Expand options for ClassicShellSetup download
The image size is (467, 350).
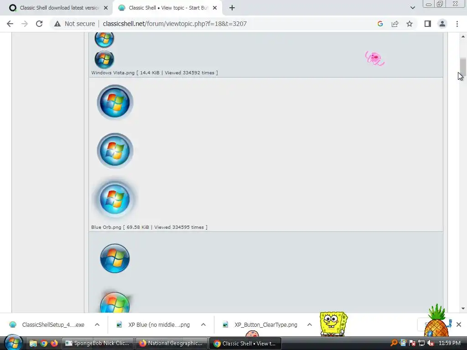[97, 324]
